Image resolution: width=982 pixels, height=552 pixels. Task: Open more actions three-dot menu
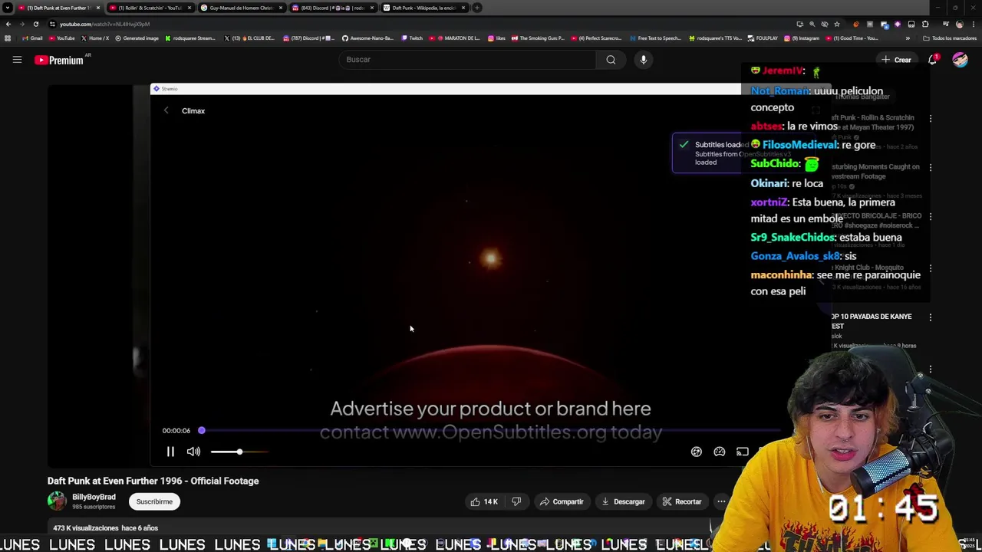721,501
